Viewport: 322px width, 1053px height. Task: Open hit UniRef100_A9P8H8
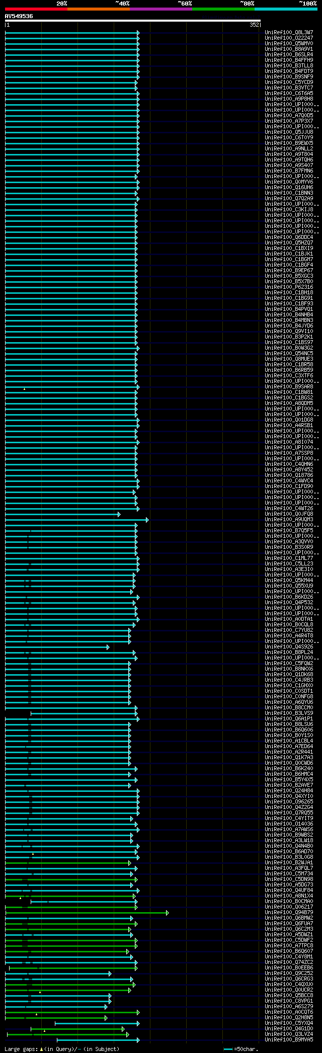click(x=289, y=99)
